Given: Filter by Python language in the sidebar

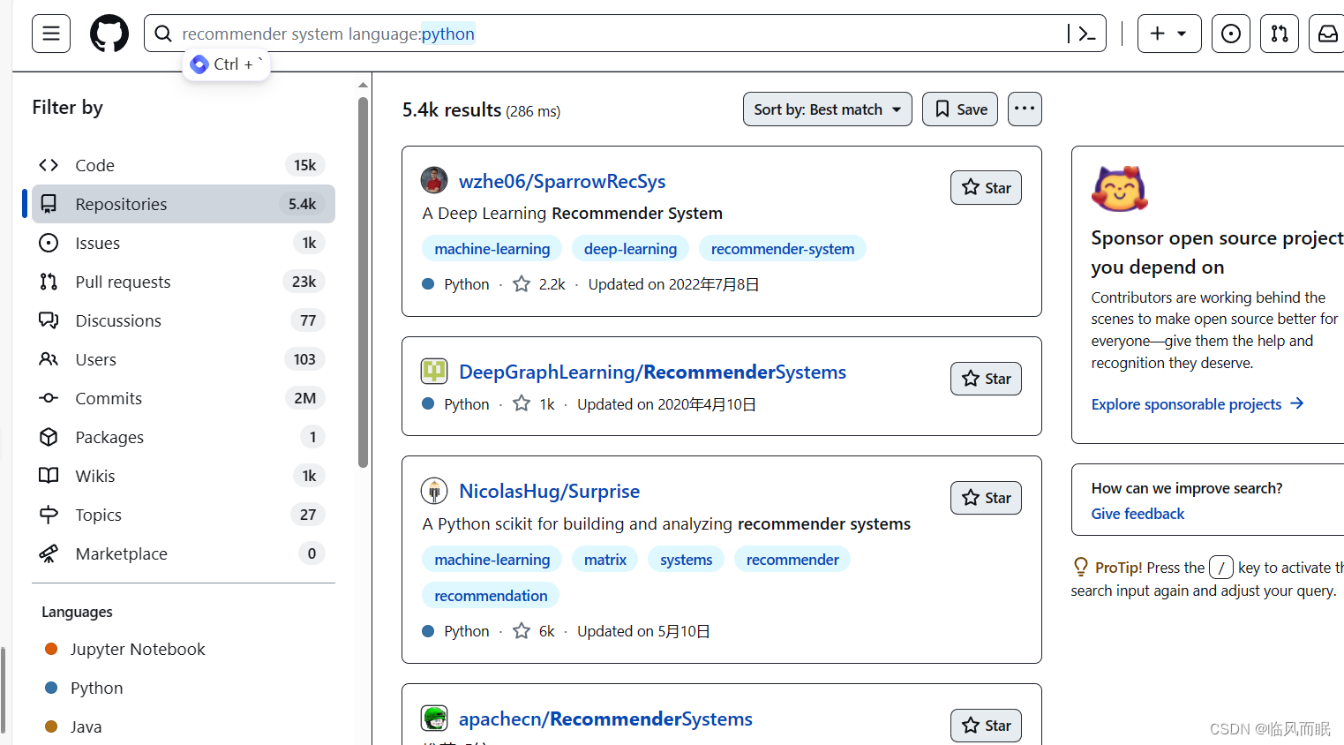Looking at the screenshot, I should [x=97, y=688].
